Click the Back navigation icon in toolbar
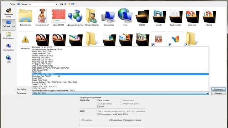This screenshot has width=228, height=128. coord(62,4)
